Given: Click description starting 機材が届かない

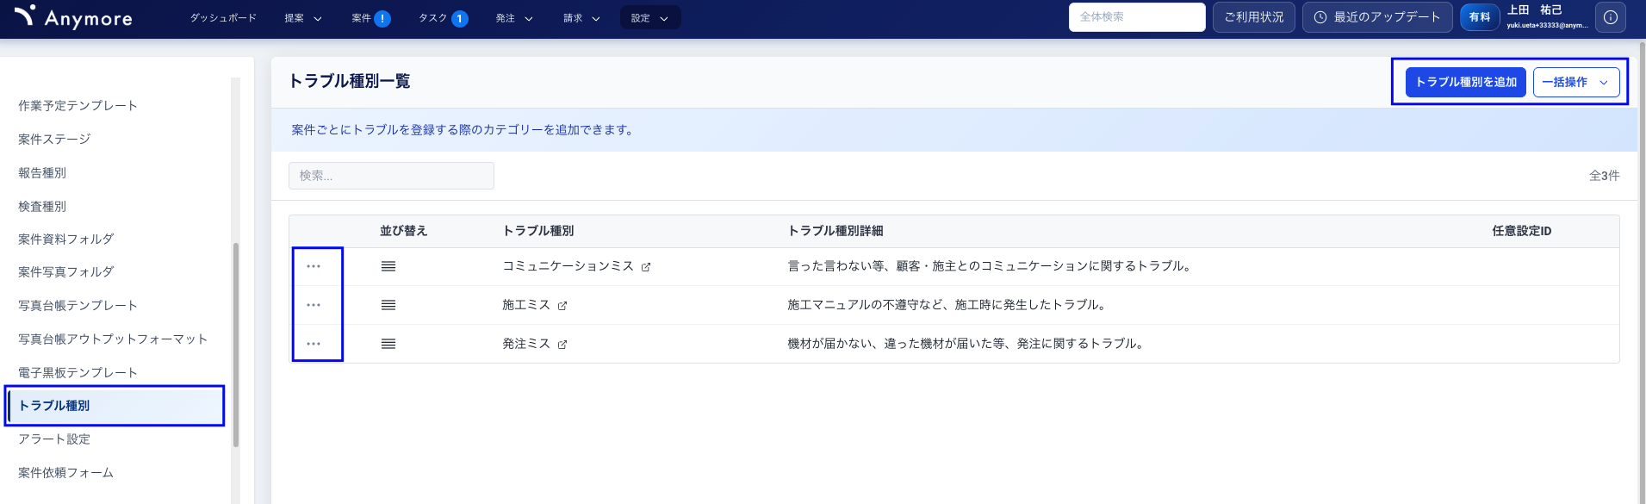Looking at the screenshot, I should click(967, 344).
